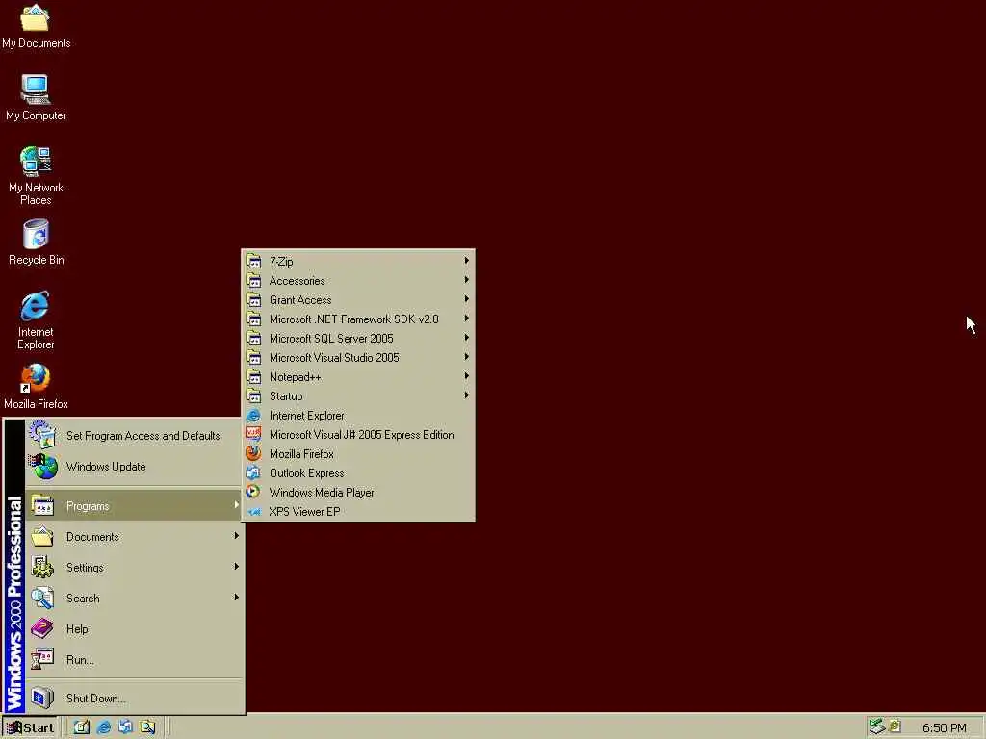The width and height of the screenshot is (986, 739).
Task: Launch Outlook Express from quick launch bar
Action: click(125, 727)
